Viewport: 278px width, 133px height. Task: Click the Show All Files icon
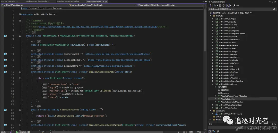[223, 5]
